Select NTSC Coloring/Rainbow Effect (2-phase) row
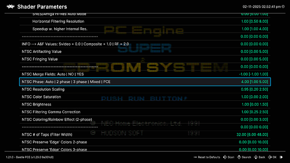The height and width of the screenshot is (163, 290). point(145,120)
